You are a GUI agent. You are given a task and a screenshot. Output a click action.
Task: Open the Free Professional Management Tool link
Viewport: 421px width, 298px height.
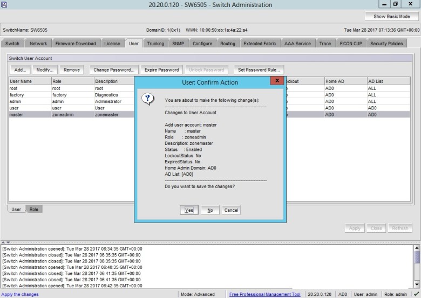coord(264,294)
